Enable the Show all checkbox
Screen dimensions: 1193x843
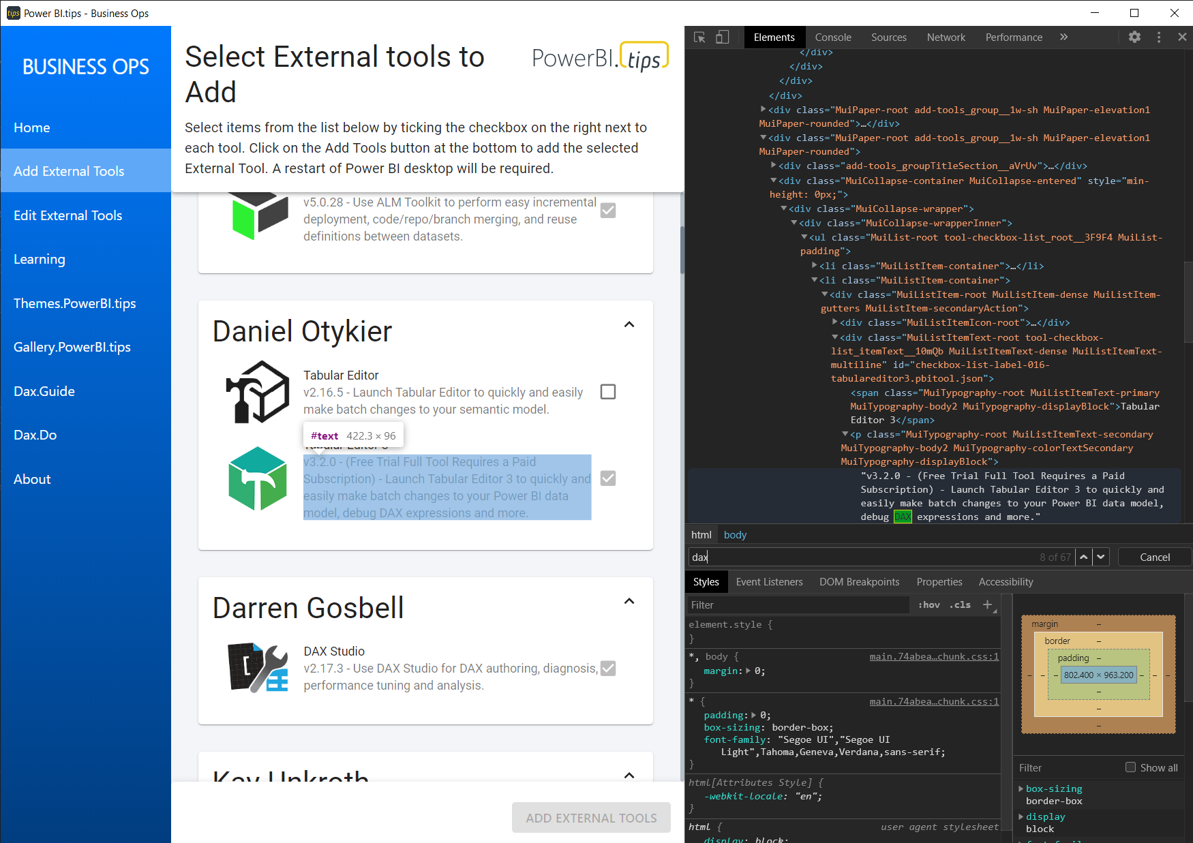(1130, 767)
